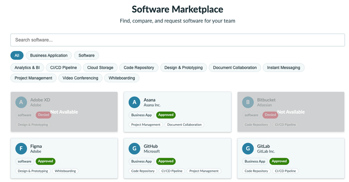The image size is (349, 182).
Task: Choose the Cloud Storage category chip
Action: point(100,68)
